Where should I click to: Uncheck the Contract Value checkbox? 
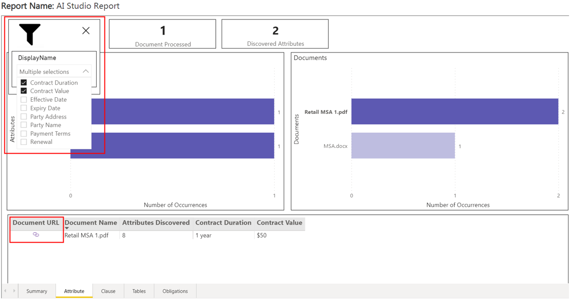point(24,91)
